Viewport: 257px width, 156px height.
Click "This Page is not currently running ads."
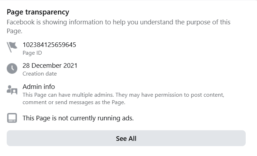(x=78, y=118)
